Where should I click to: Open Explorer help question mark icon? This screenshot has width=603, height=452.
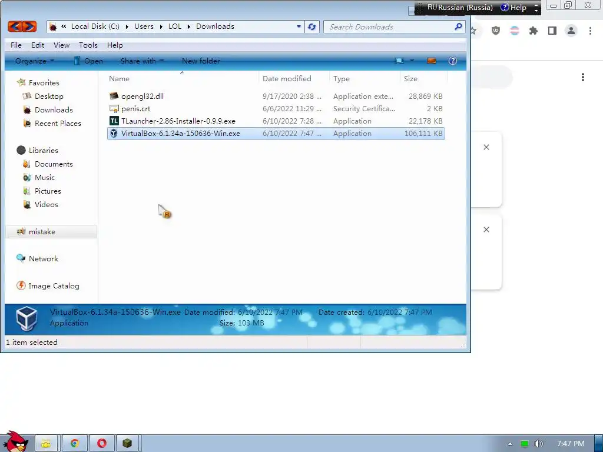click(453, 61)
